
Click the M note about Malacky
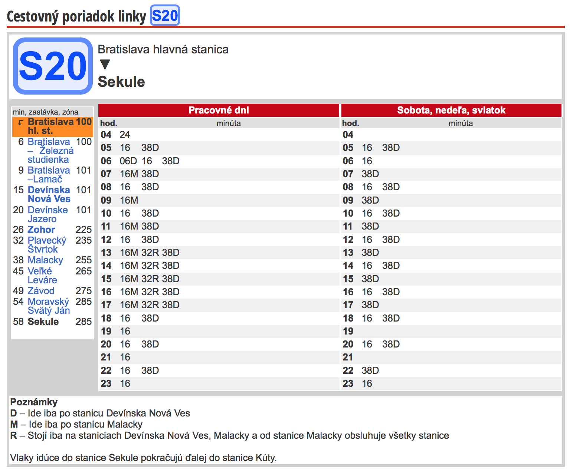[76, 424]
